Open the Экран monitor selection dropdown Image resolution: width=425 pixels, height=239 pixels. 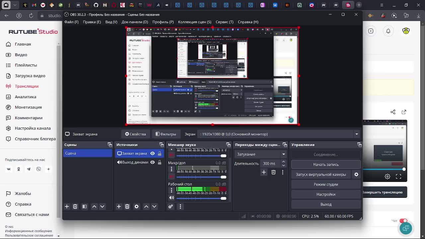356,134
